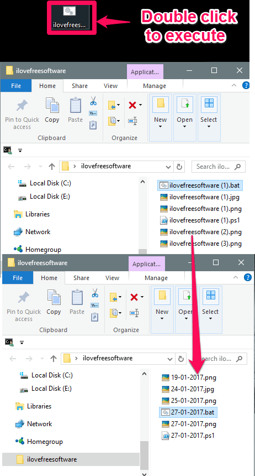Switch to View tab in upper window
This screenshot has width=255, height=476.
click(x=110, y=86)
